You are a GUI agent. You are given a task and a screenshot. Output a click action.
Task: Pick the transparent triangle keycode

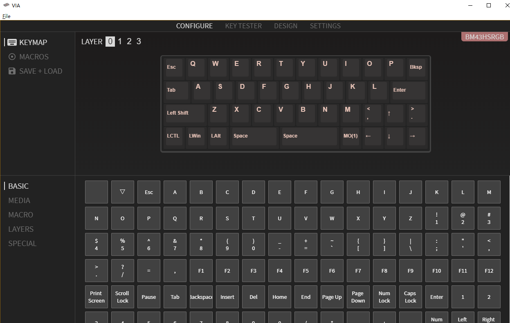pyautogui.click(x=122, y=192)
